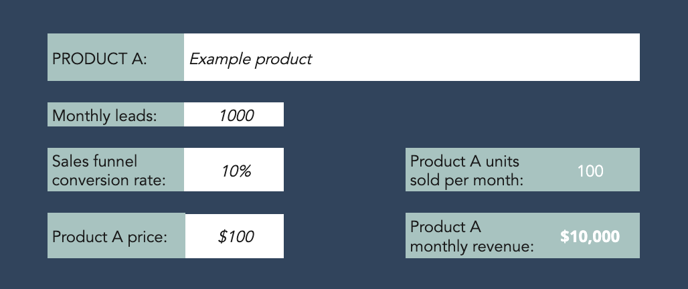Click the word 'Example' in name field

click(220, 59)
